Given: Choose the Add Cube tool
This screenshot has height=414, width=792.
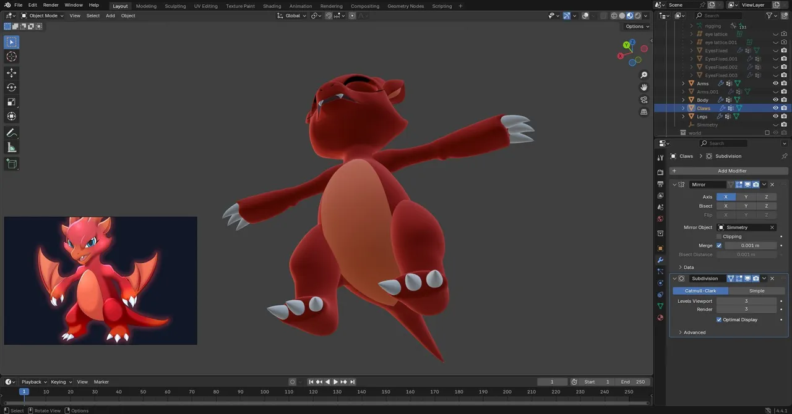Looking at the screenshot, I should pos(12,164).
